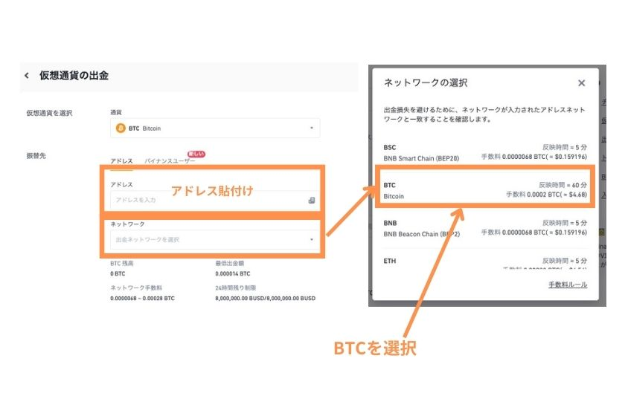Go back using the arrow beside 仮想通貨の出金
Screen dimensions: 625x416
click(x=27, y=75)
